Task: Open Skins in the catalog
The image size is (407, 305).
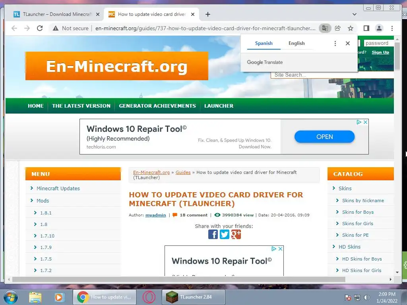Action: 345,189
